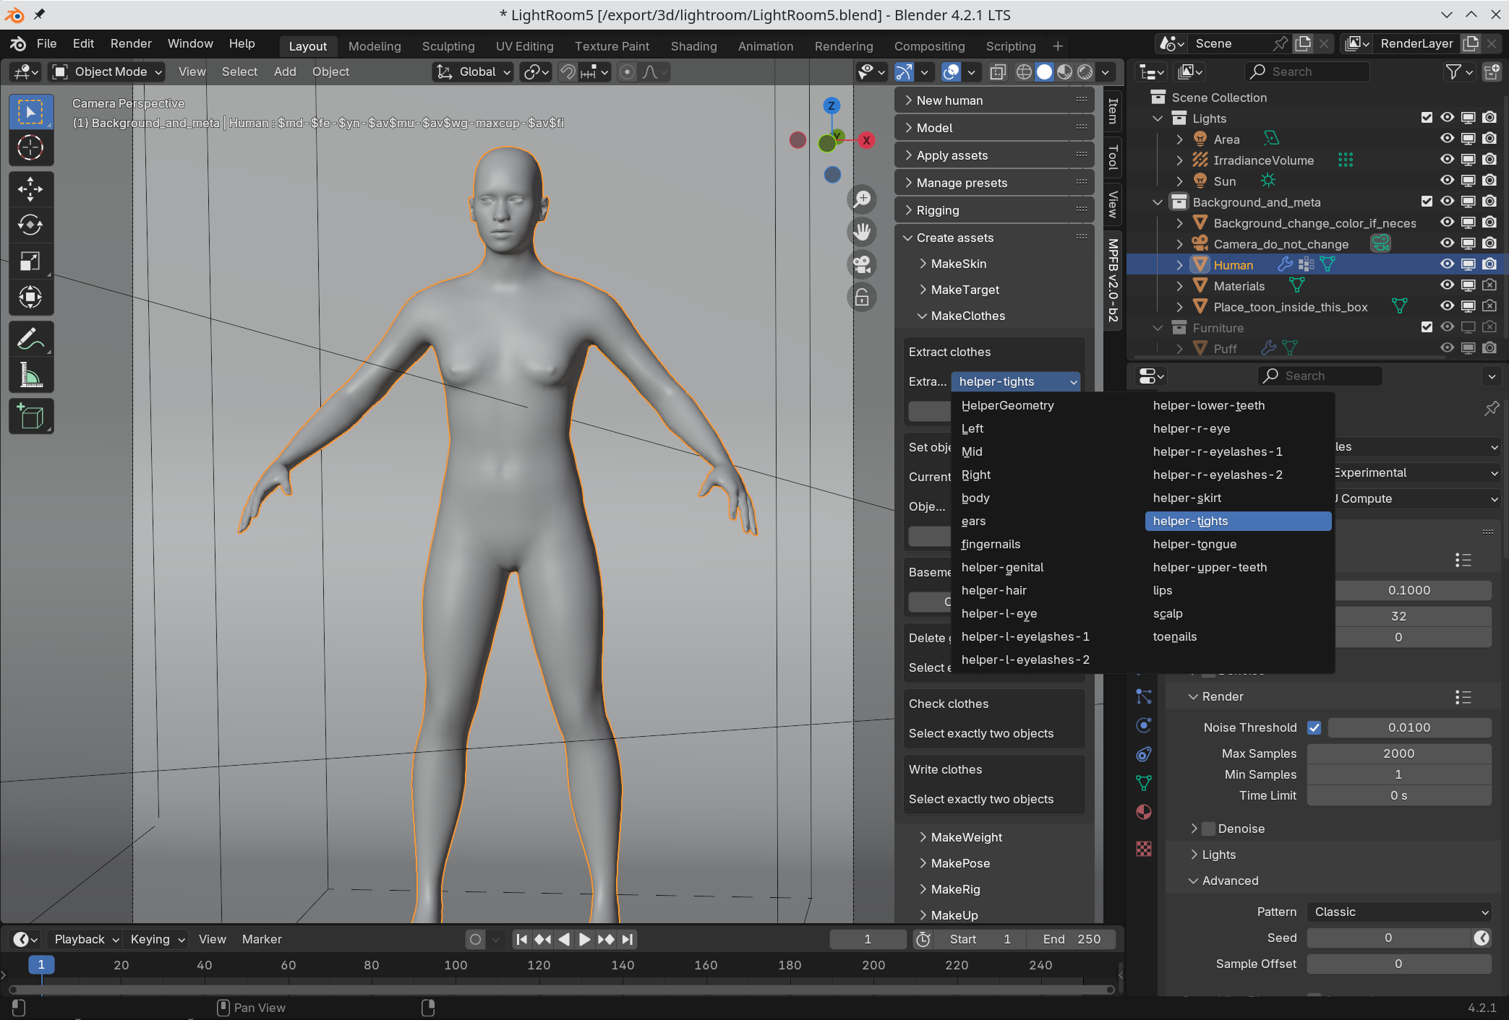Click the lock camera to view icon
The width and height of the screenshot is (1509, 1020).
862,298
